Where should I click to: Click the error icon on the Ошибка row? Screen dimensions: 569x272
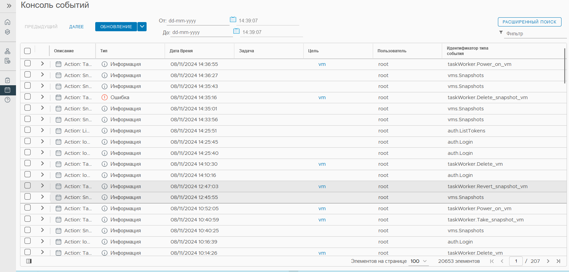(105, 97)
